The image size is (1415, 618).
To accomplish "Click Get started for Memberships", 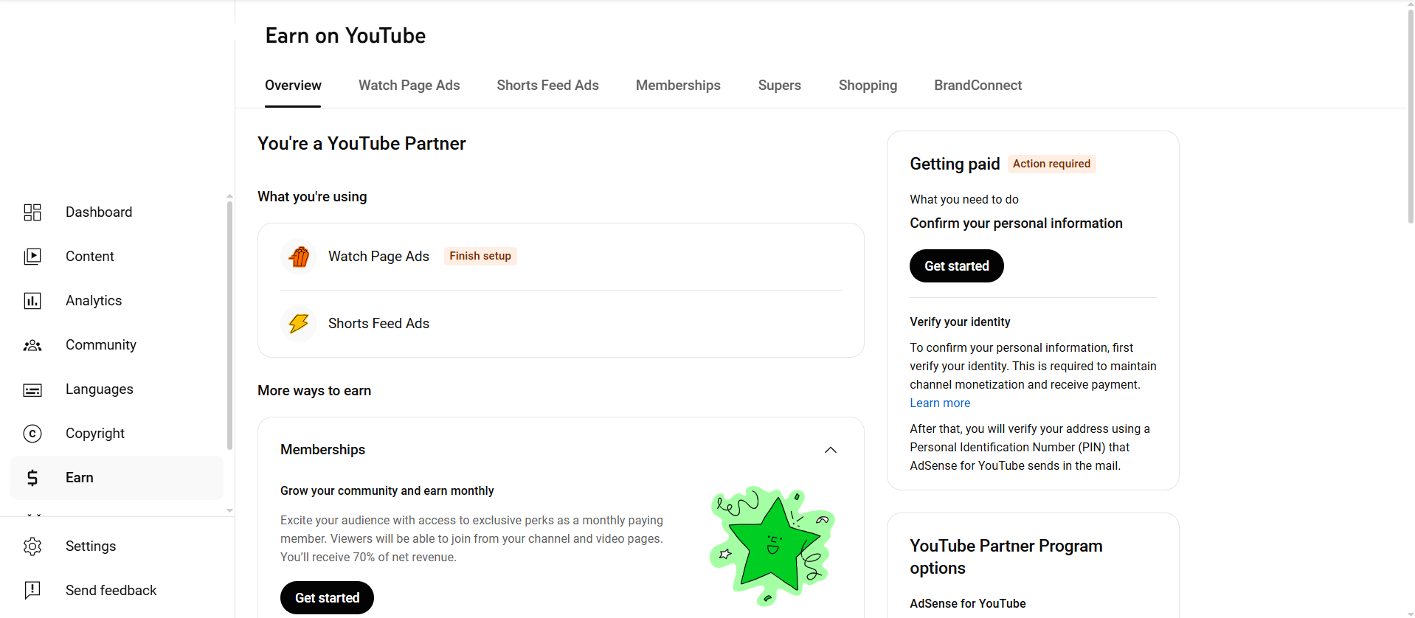I will (327, 598).
